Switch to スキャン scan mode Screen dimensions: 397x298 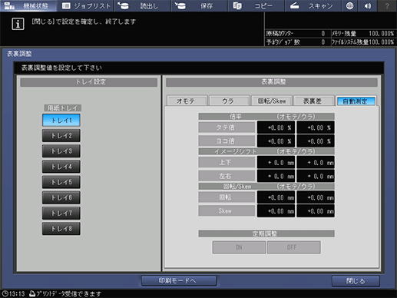(313, 5)
